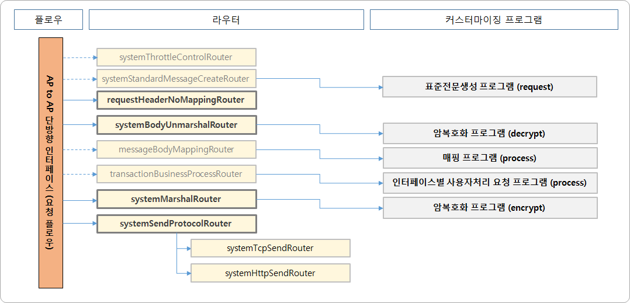
Task: Select messageBodyMappingRouter box
Action: (x=176, y=149)
